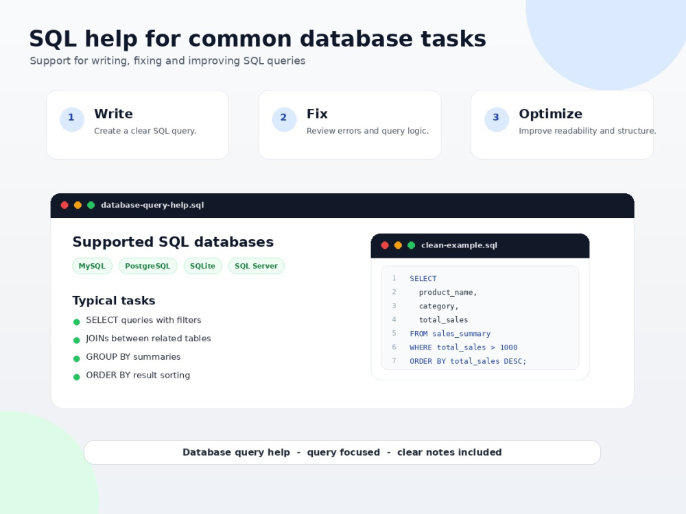Image resolution: width=686 pixels, height=514 pixels.
Task: Click 'WHERE total_sales > 1000' code line
Action: 463,347
